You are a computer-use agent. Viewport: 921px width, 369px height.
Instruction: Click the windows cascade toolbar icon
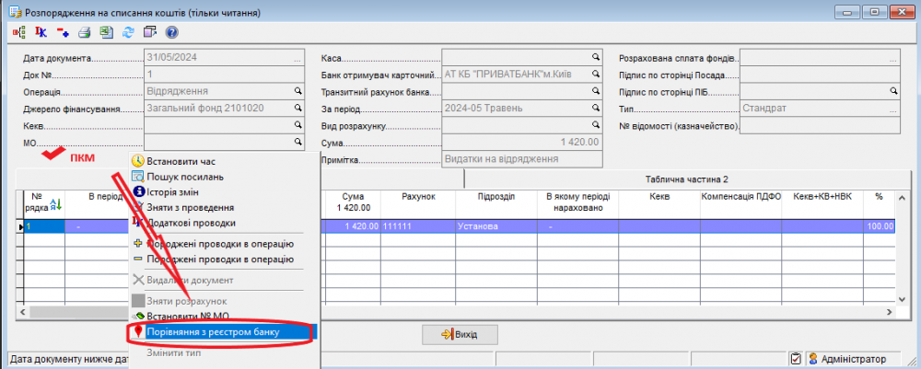(150, 32)
